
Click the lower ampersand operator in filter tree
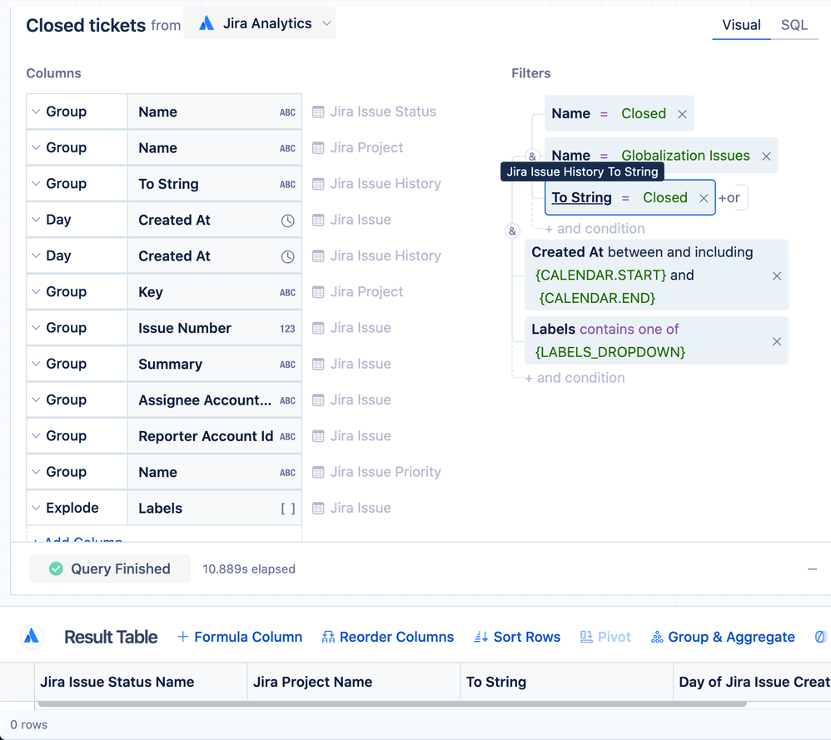pyautogui.click(x=512, y=231)
